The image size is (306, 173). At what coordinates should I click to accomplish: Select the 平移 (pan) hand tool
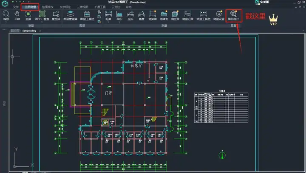click(17, 14)
